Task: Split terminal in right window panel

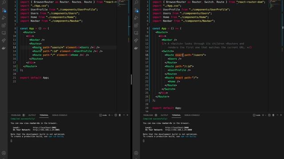Action: click(x=269, y=115)
